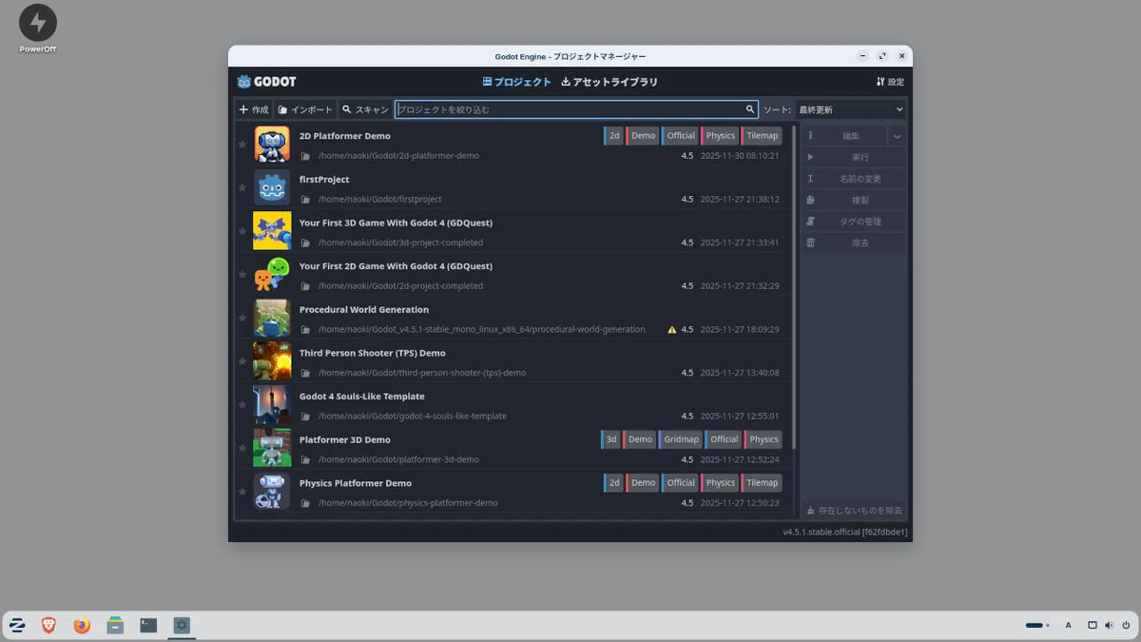Open the Zorin start menu icon
Screen dimensions: 1141x642
pos(17,625)
